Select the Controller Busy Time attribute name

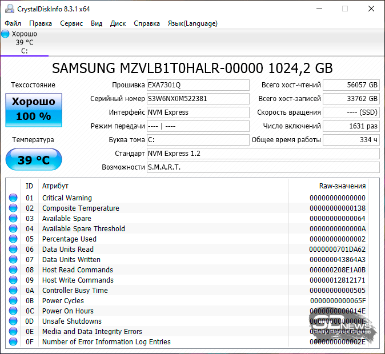pos(75,291)
